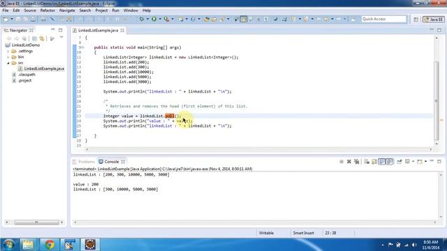The width and height of the screenshot is (447, 251).
Task: Maximize the editor area
Action: tap(439, 30)
